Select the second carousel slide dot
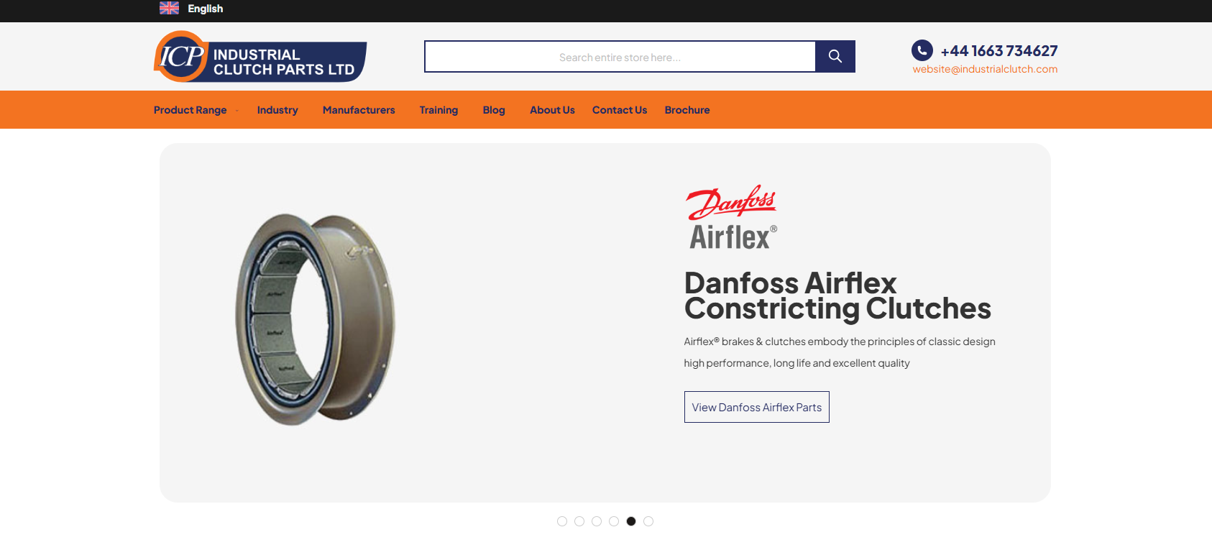The image size is (1212, 545). (x=579, y=521)
